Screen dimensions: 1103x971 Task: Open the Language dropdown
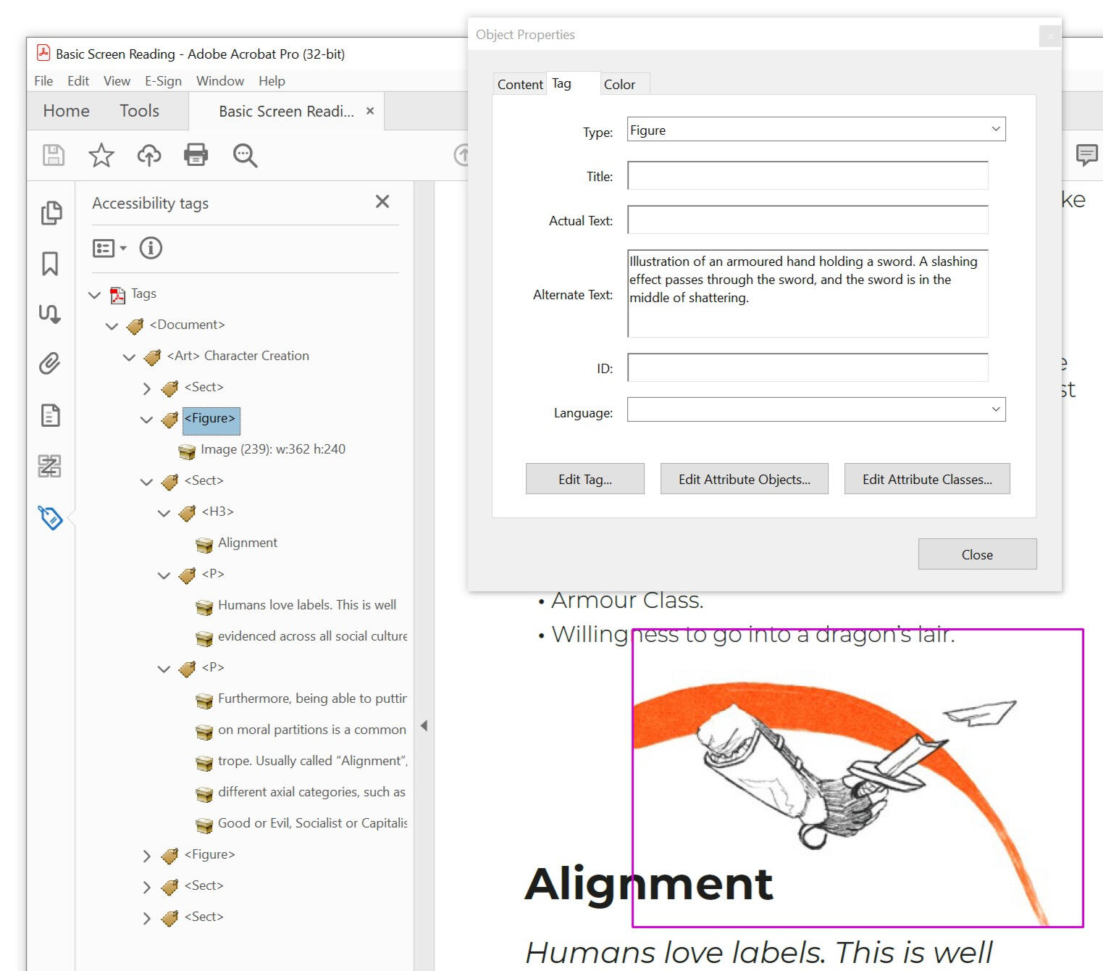[995, 409]
